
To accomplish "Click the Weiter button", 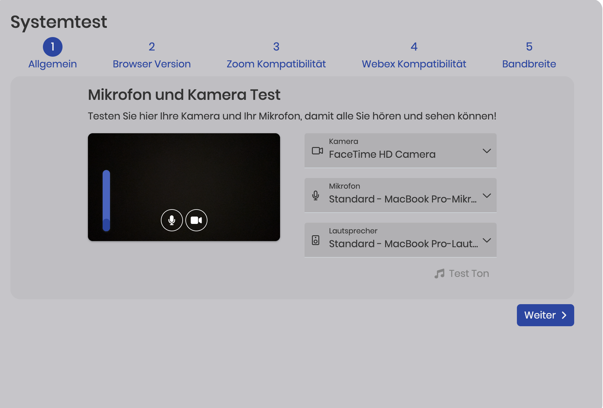I will pos(545,315).
